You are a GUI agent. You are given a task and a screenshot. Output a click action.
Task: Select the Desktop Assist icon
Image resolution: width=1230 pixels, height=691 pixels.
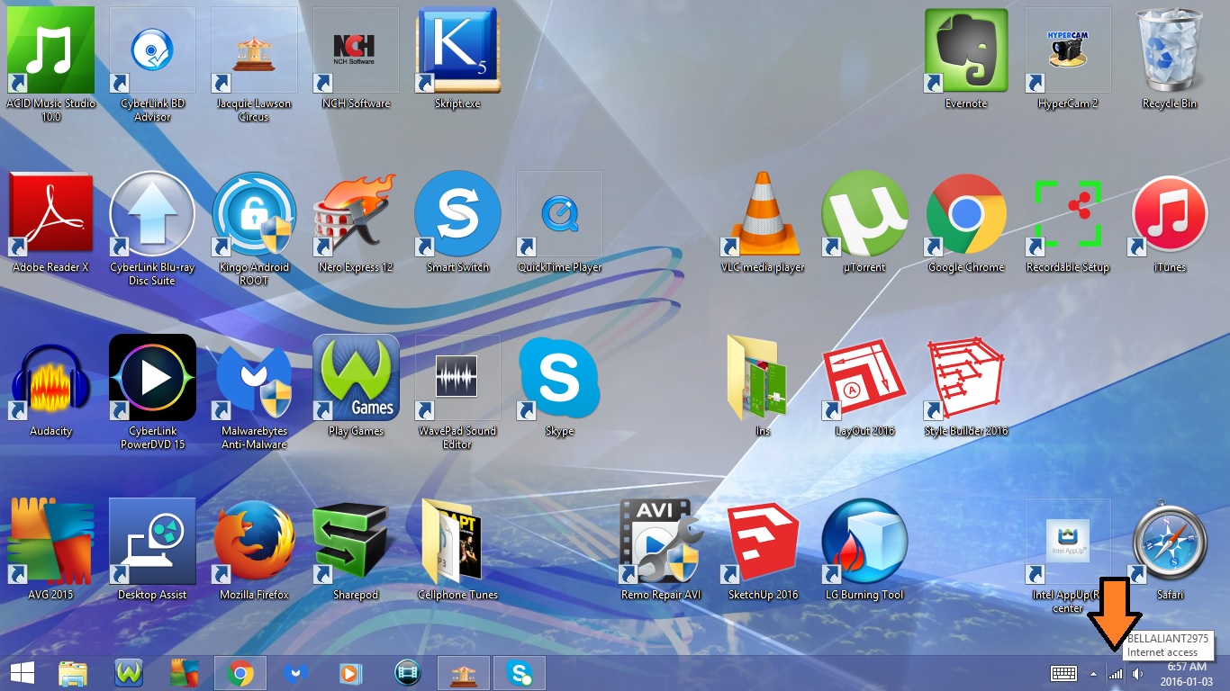pyautogui.click(x=152, y=542)
